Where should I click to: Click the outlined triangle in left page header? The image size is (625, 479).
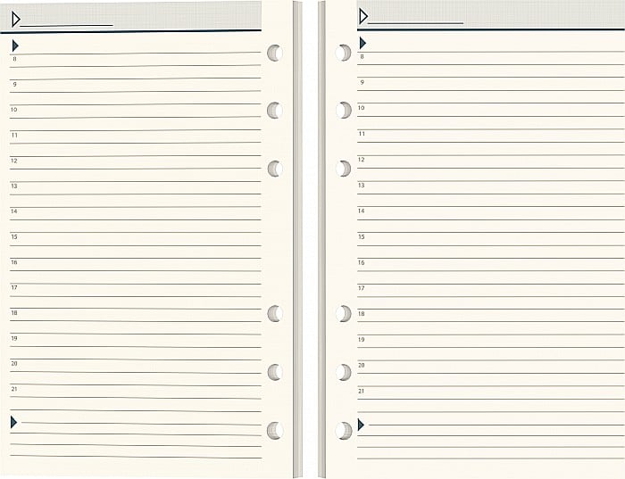pos(16,19)
